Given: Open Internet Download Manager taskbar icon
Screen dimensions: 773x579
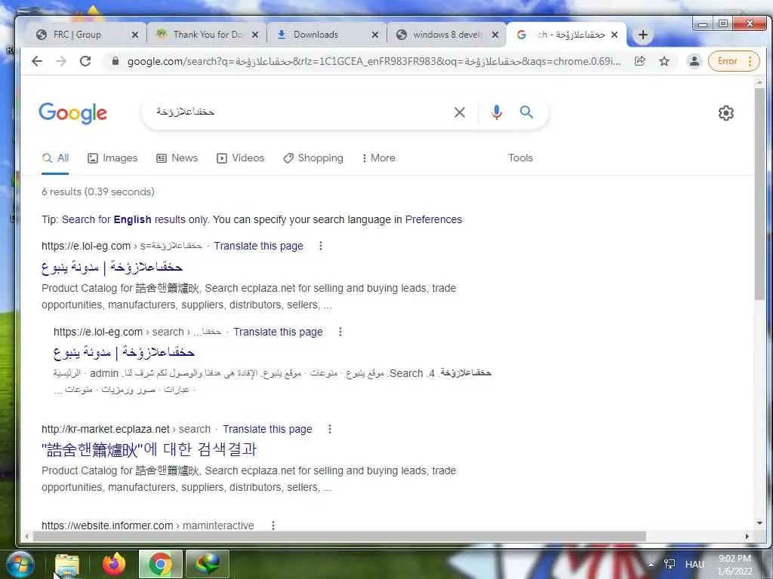Looking at the screenshot, I should [x=208, y=564].
